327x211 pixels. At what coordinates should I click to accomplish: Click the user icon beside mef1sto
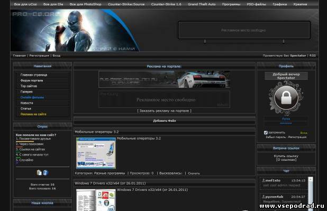(x=264, y=180)
